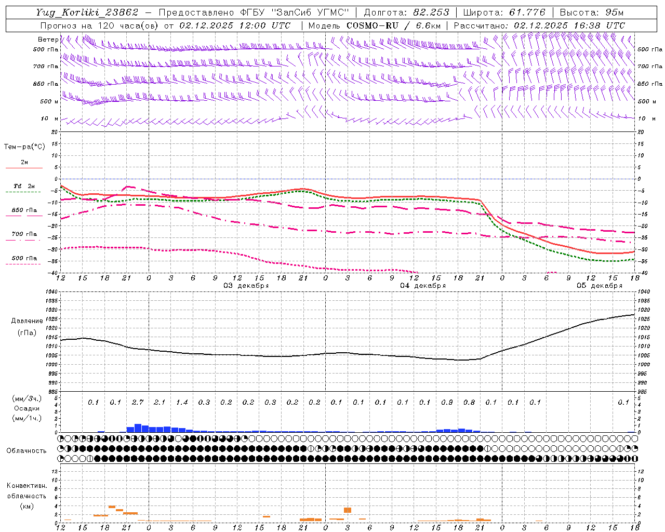
Task: Select the Модель COSMO-RU / 6.6км label
Action: pyautogui.click(x=375, y=25)
